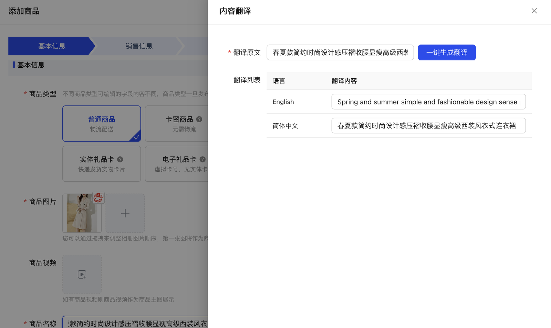Switch to the 销售信息 step tab
Image resolution: width=551 pixels, height=328 pixels.
coord(139,46)
